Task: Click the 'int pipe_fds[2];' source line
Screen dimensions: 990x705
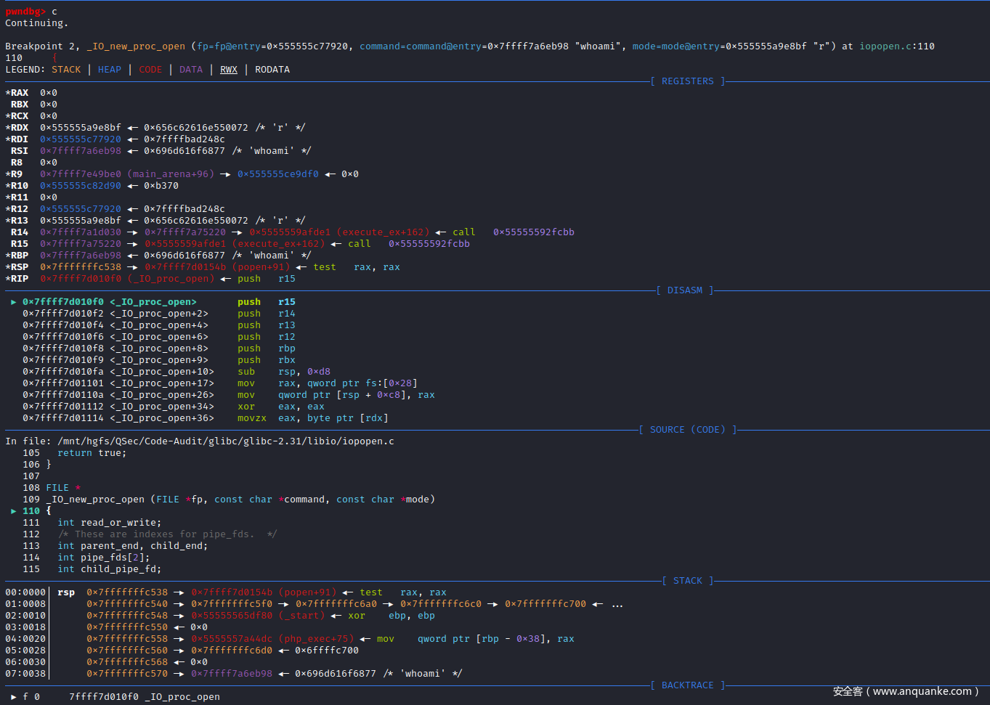Action: (104, 558)
